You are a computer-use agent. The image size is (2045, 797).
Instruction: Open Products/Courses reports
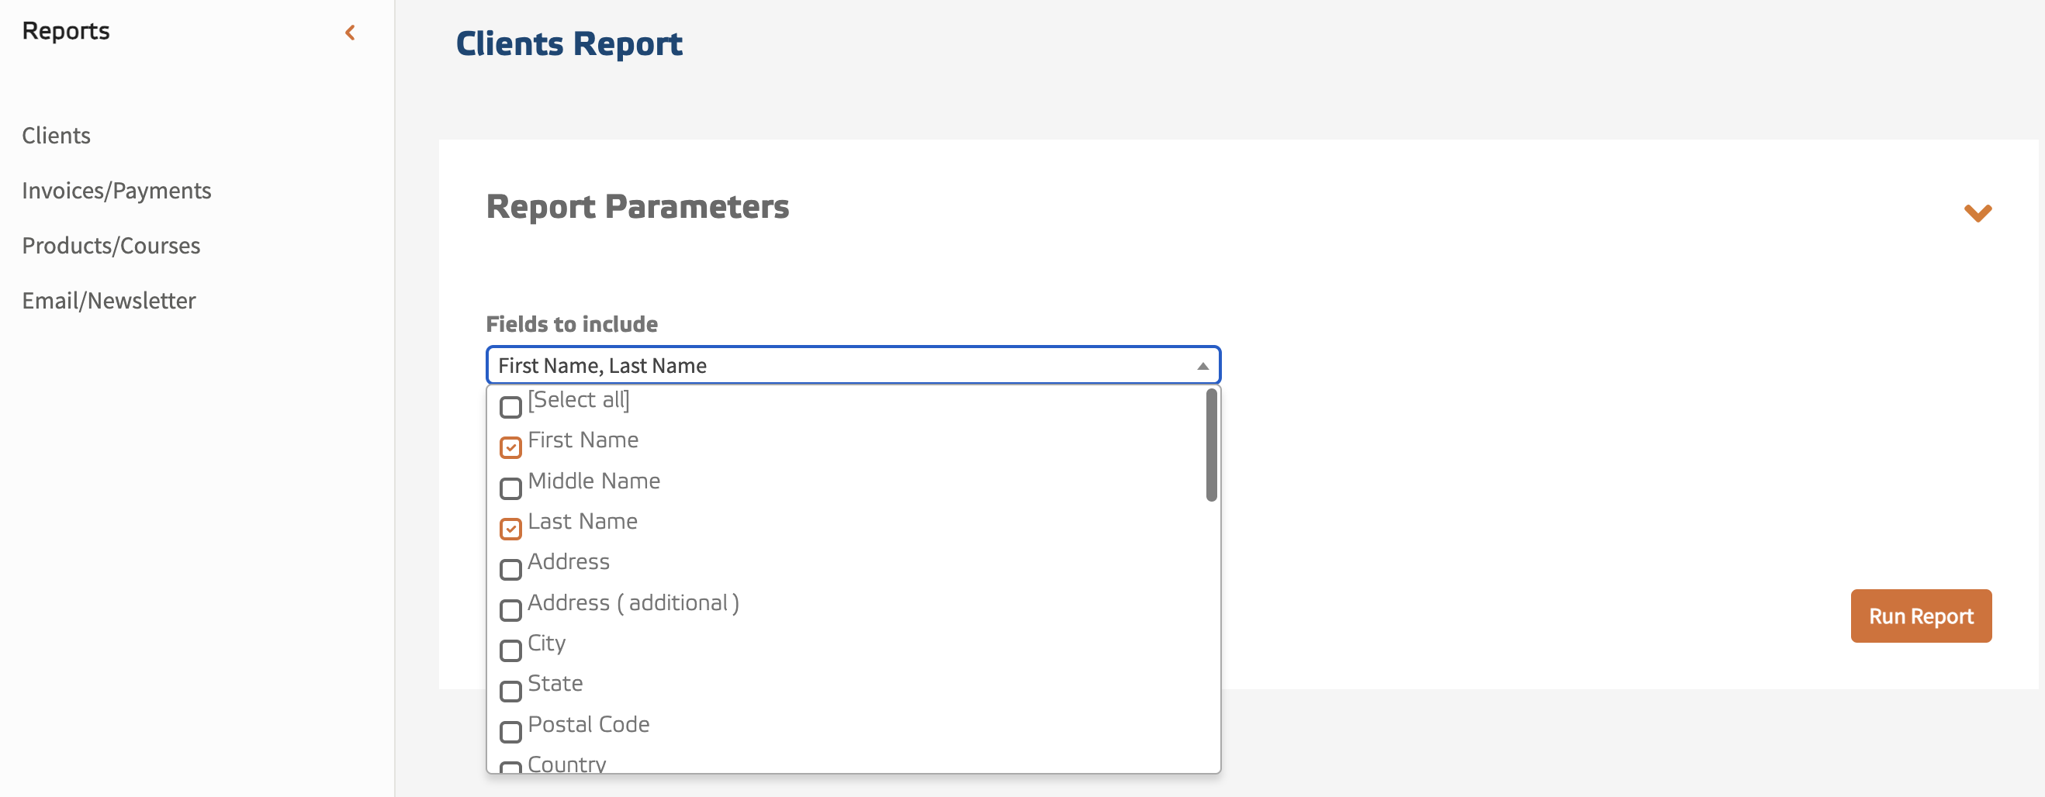coord(111,246)
